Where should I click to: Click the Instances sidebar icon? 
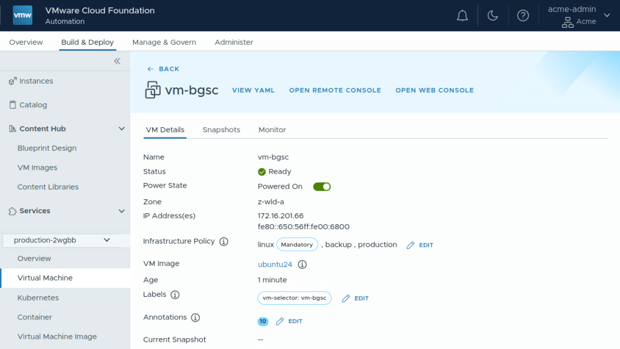pyautogui.click(x=13, y=81)
